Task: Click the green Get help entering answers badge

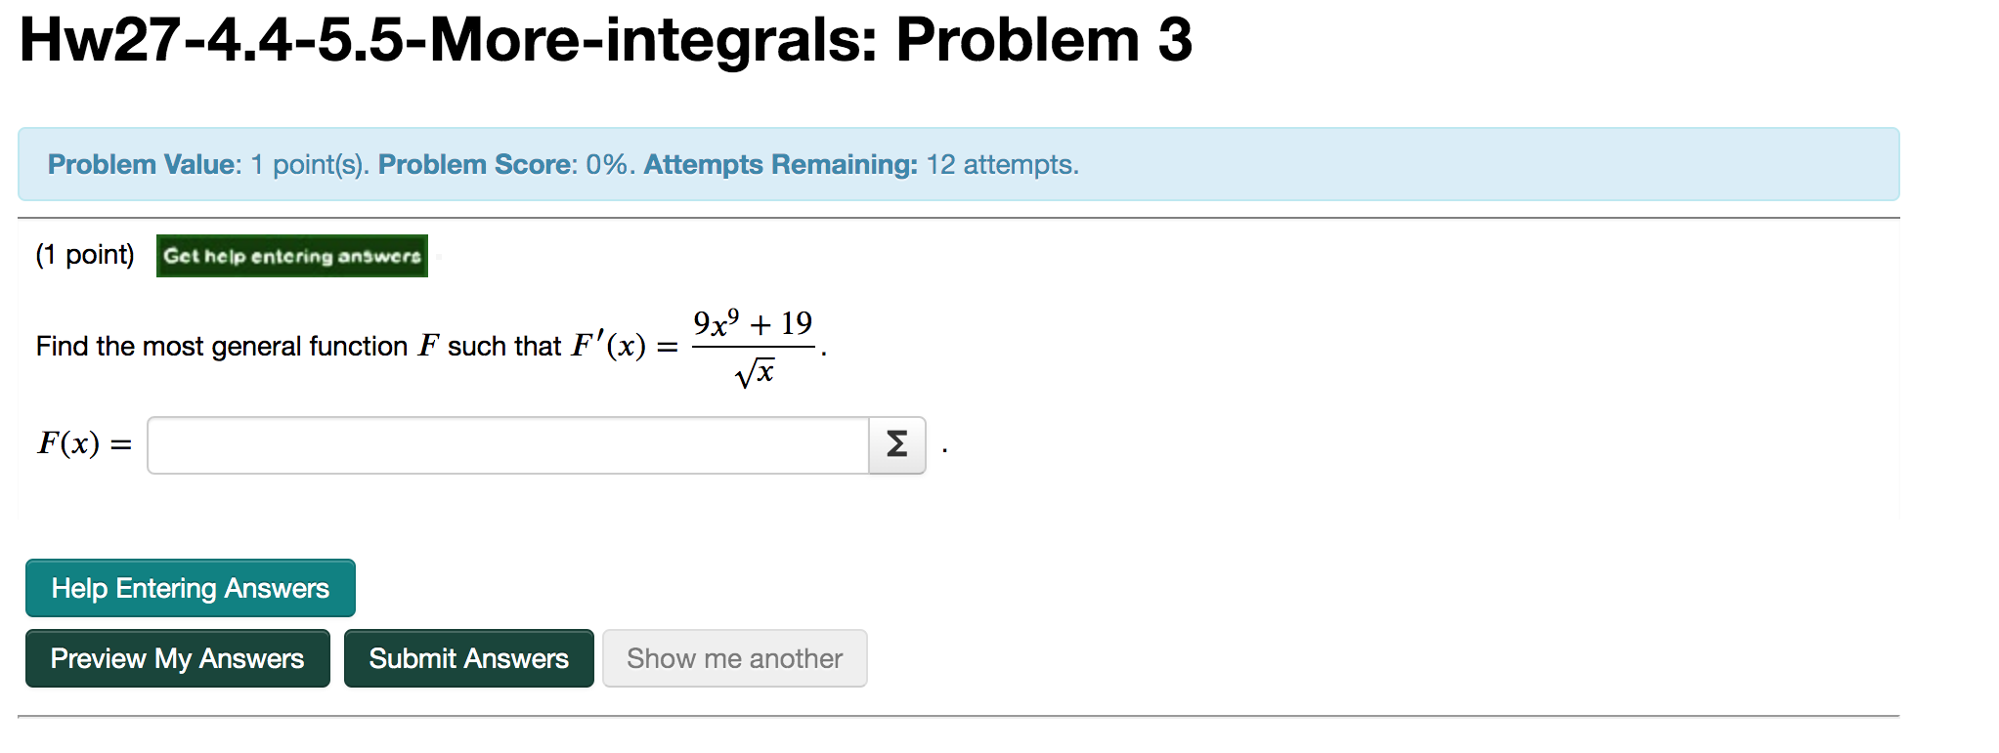Action: 291,256
